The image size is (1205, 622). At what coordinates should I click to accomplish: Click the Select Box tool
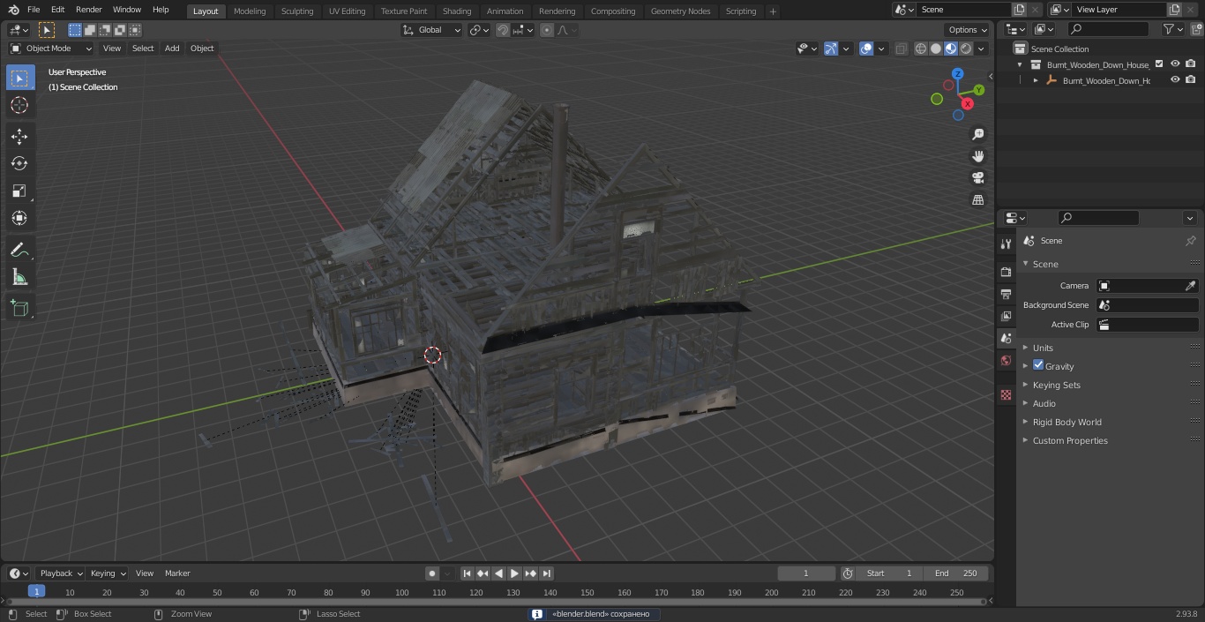tap(19, 79)
